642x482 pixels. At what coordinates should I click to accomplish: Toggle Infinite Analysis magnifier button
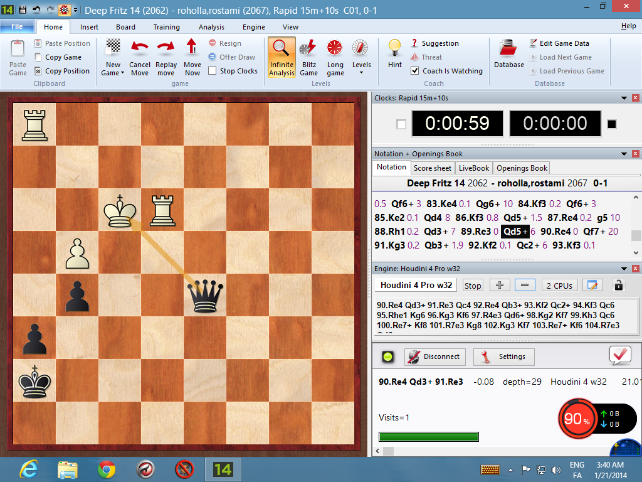click(x=282, y=57)
